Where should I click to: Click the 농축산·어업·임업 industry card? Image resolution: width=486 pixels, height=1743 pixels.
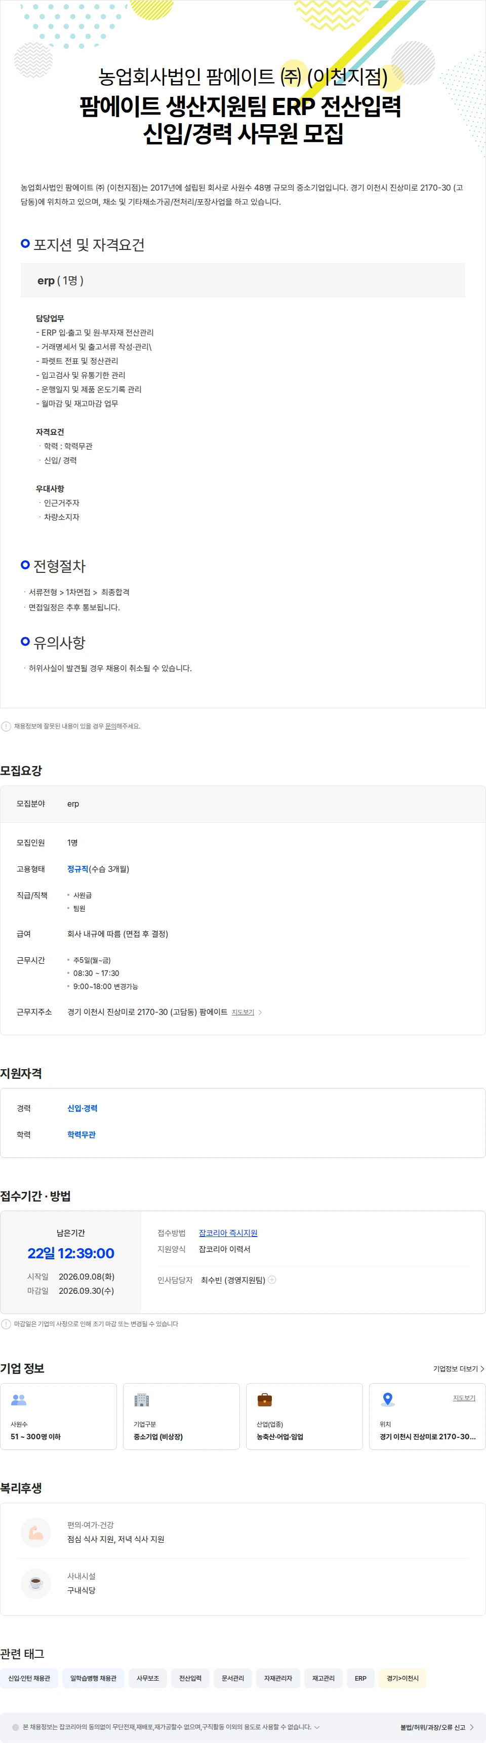coord(304,1416)
